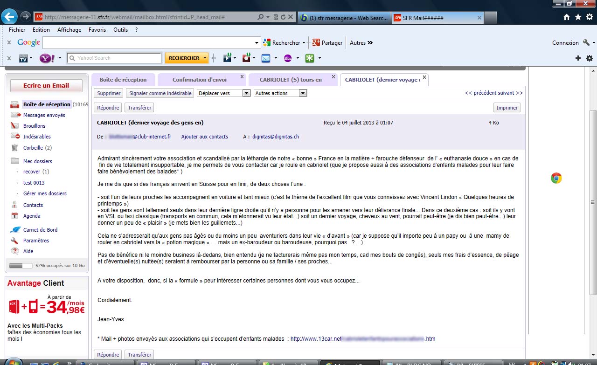Image resolution: width=597 pixels, height=365 pixels.
Task: Open Brouillons via its envelope icon
Action: [x=14, y=126]
